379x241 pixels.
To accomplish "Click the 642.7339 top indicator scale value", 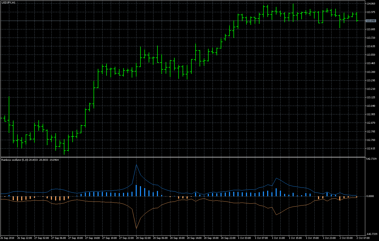I will (x=371, y=159).
